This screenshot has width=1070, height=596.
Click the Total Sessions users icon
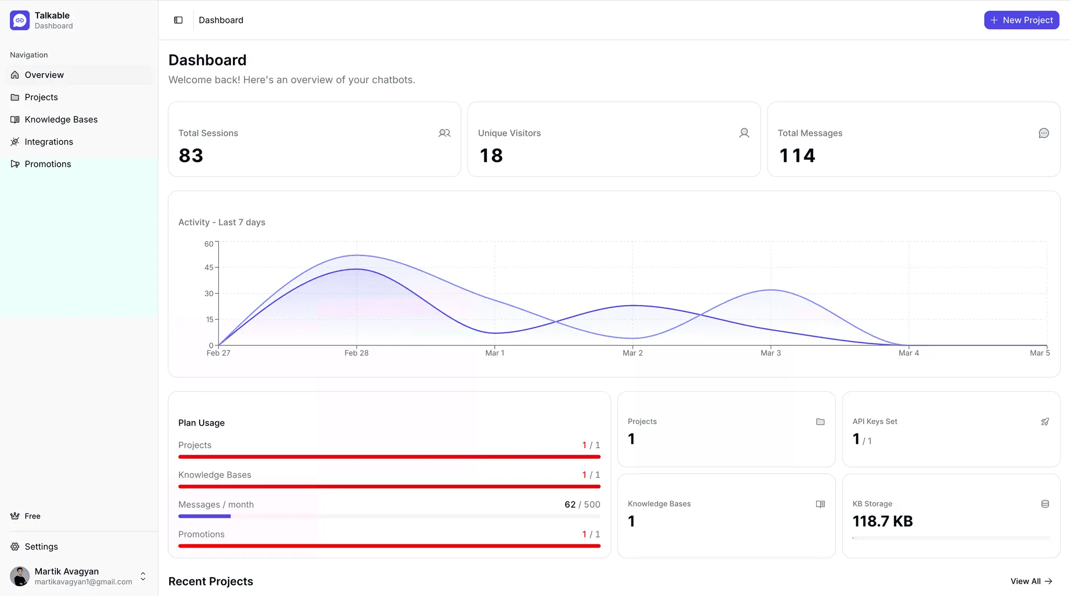[x=445, y=133]
